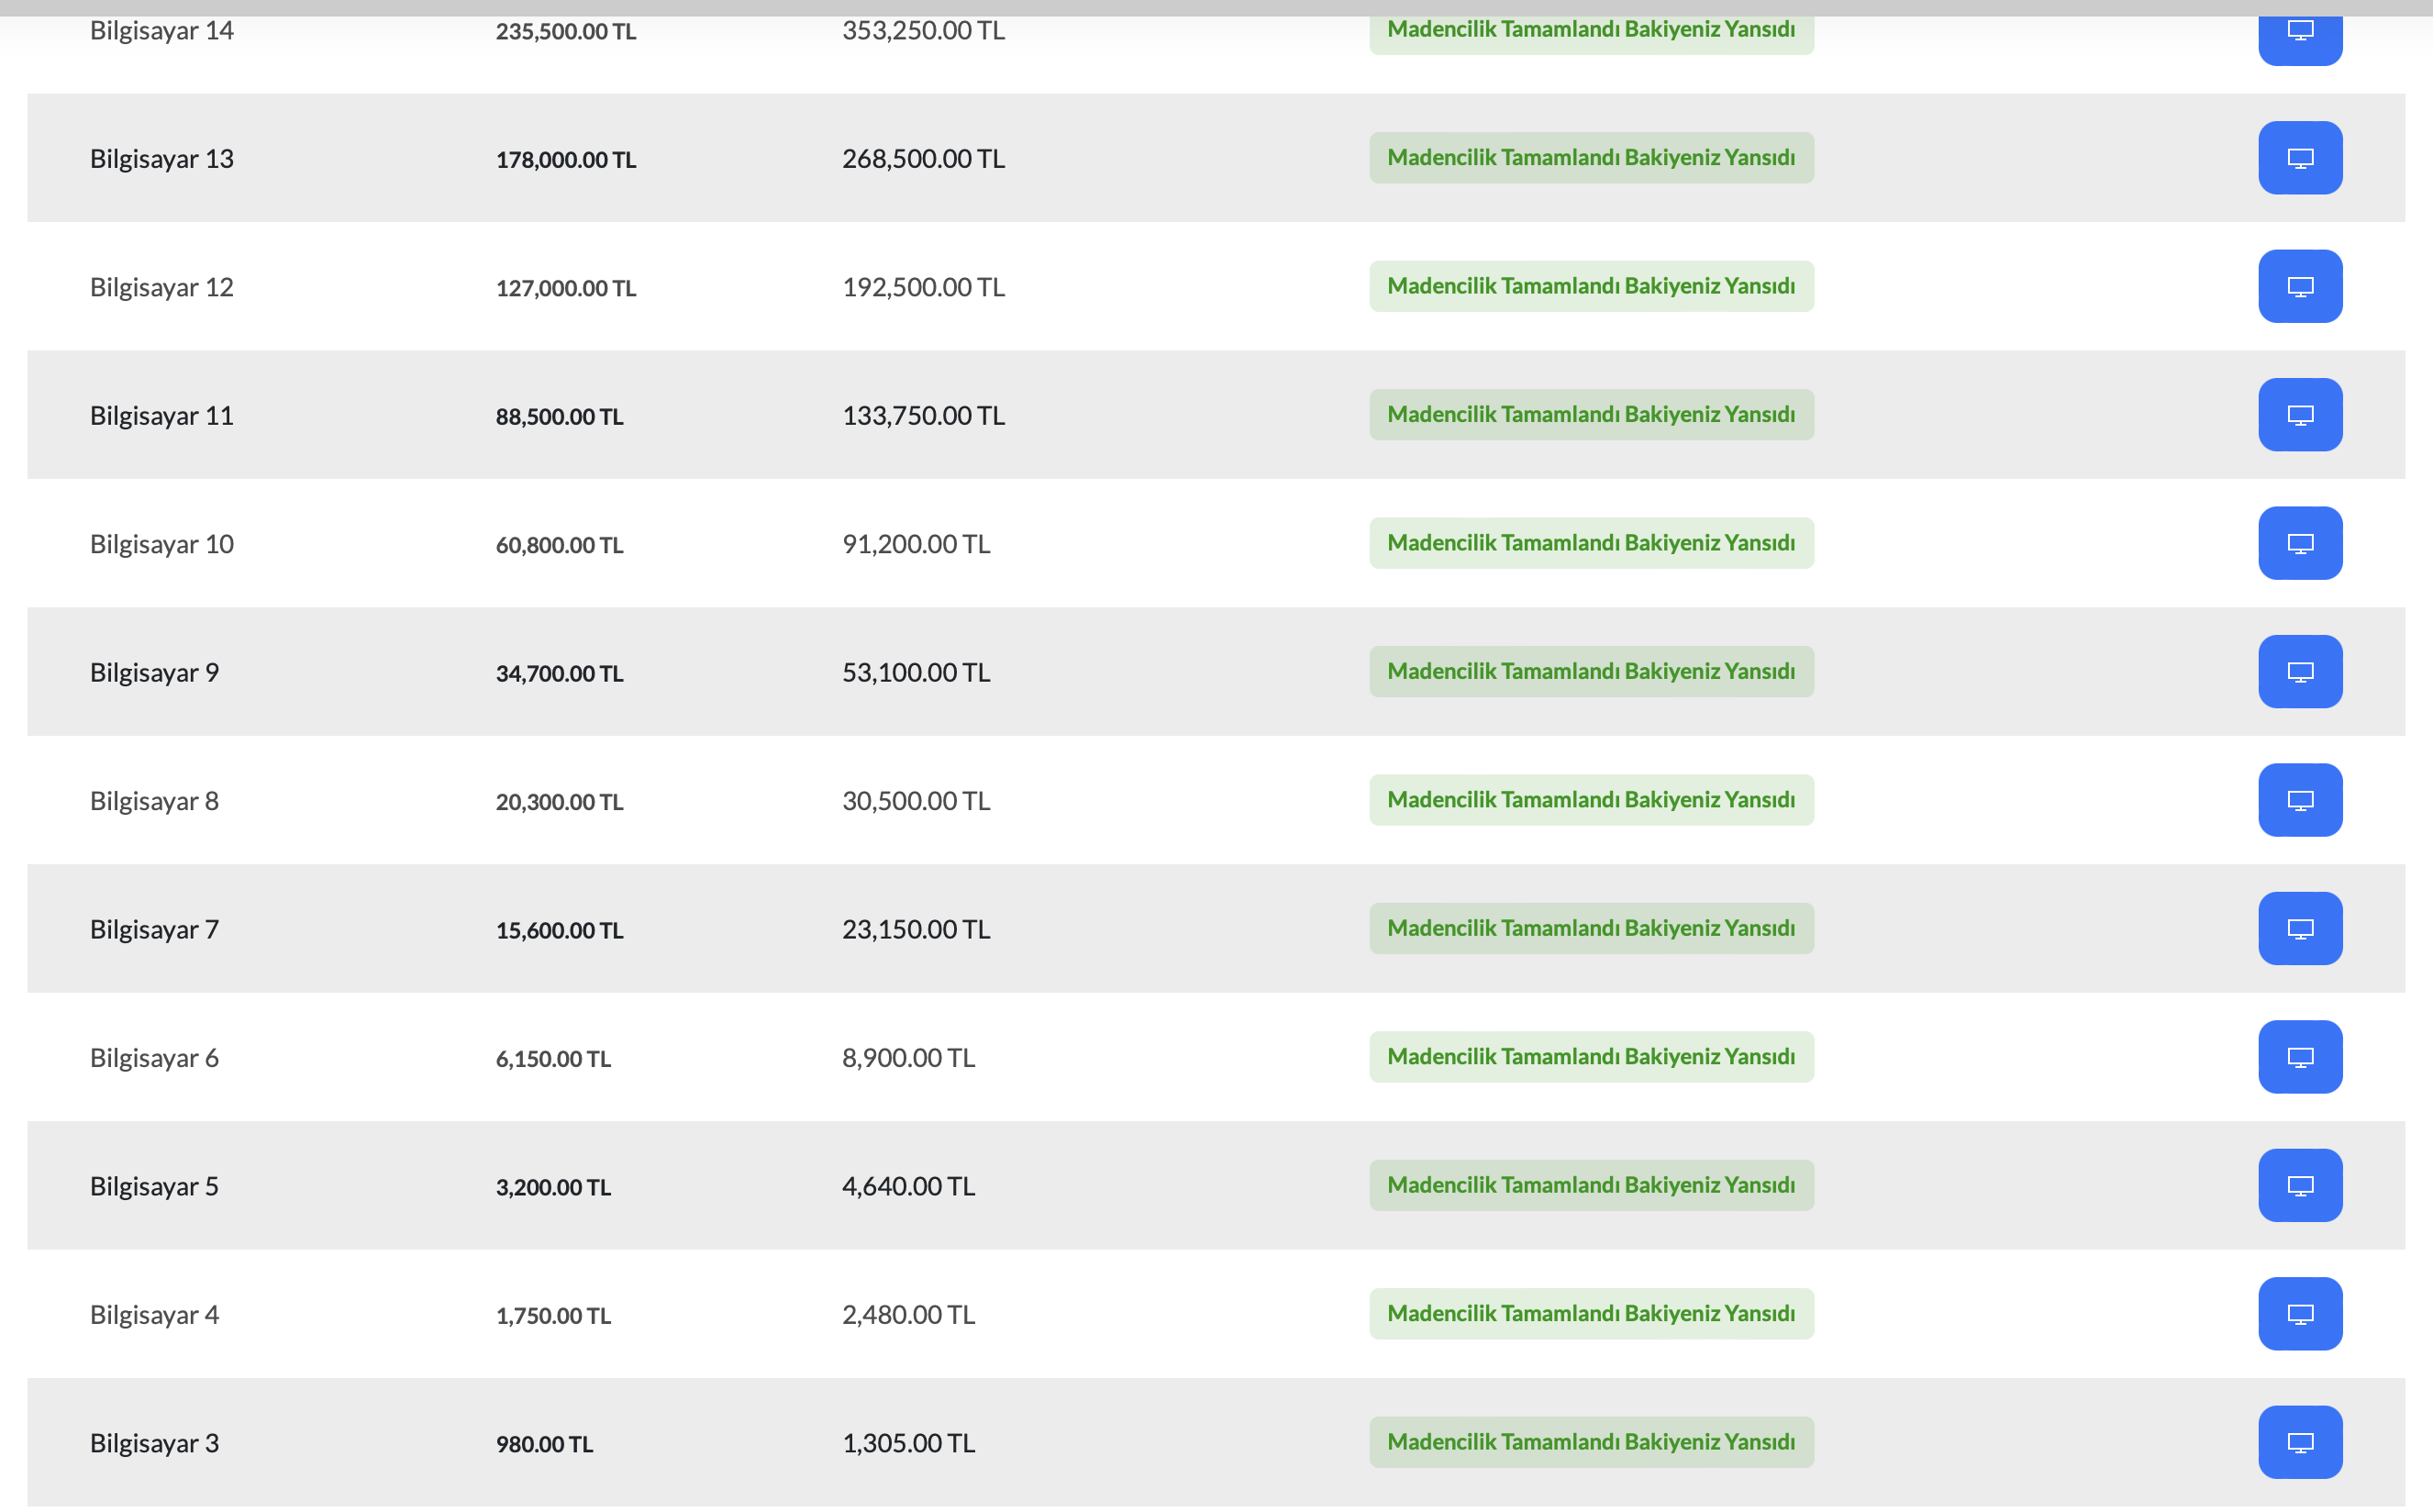Open Bilgisayar 6 with its monitor icon
This screenshot has width=2433, height=1512.
click(2300, 1057)
